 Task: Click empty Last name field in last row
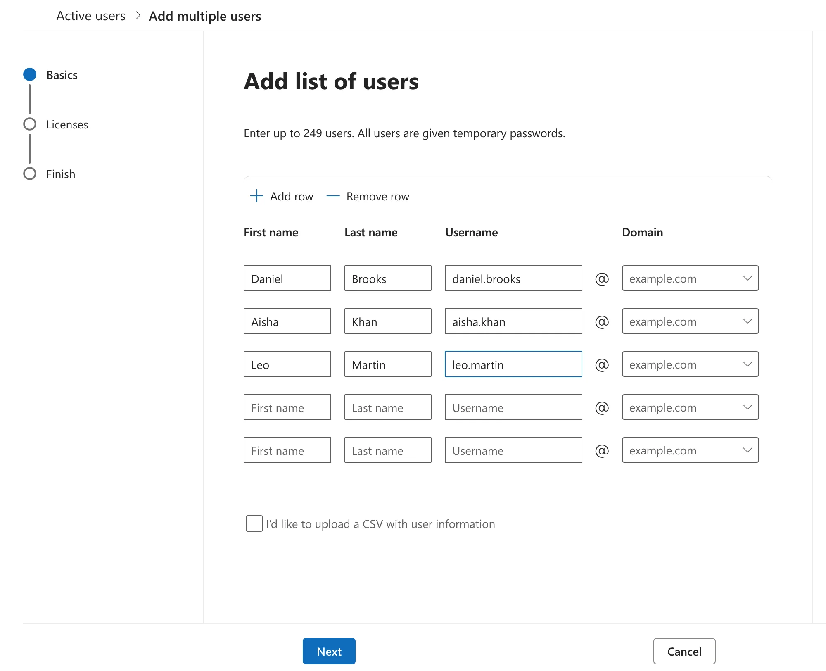388,450
